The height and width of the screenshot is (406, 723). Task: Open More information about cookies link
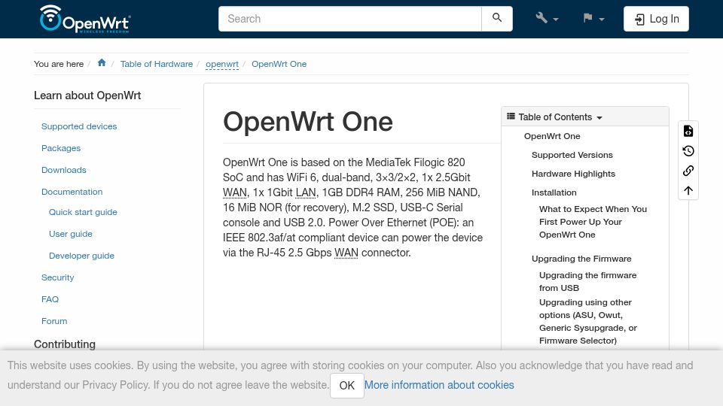[439, 385]
